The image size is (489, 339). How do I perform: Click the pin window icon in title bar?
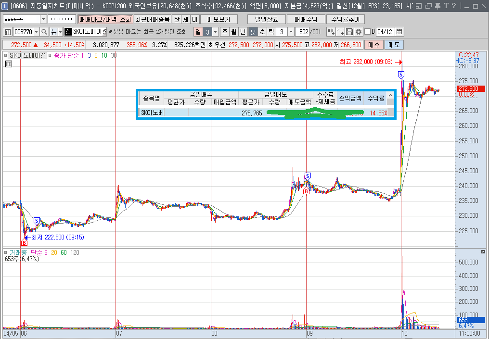[438, 6]
